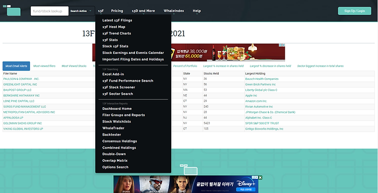Expand the WhaleIndex menu
This screenshot has height=193, width=378.
click(x=174, y=11)
